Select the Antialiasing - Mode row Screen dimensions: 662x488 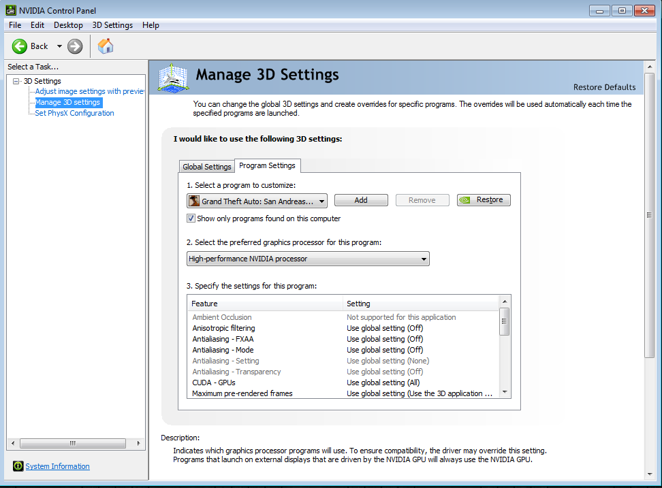point(343,350)
